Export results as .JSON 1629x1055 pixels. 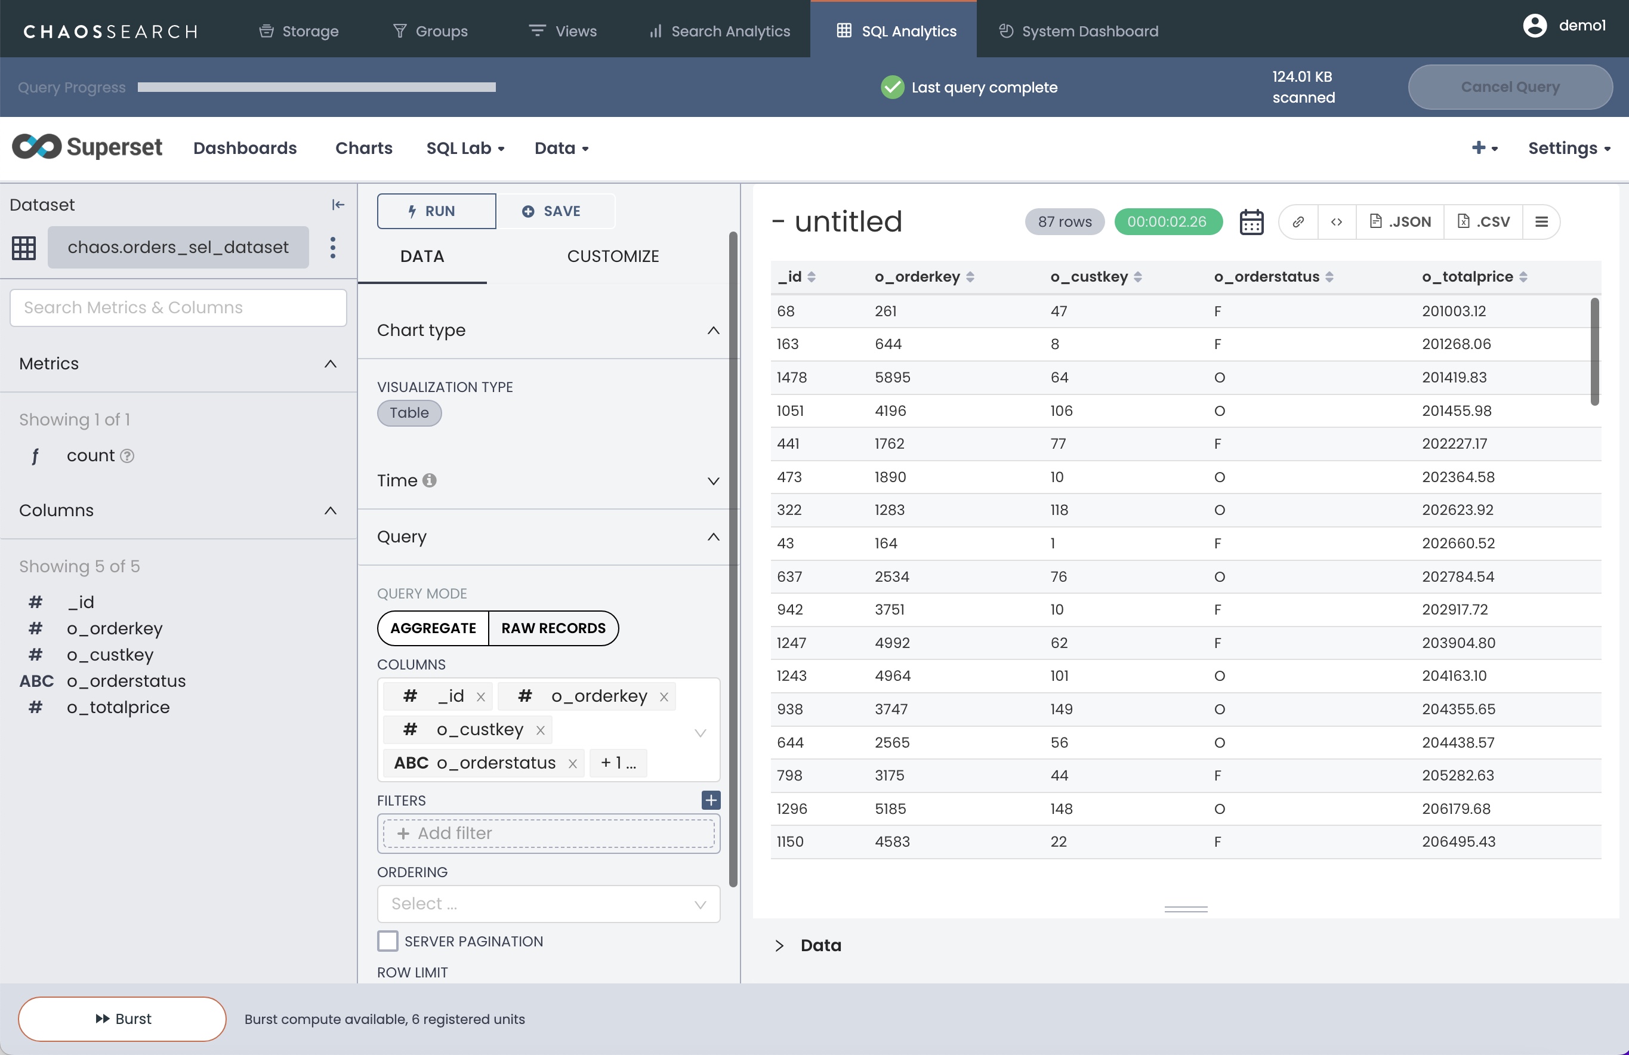(x=1400, y=222)
